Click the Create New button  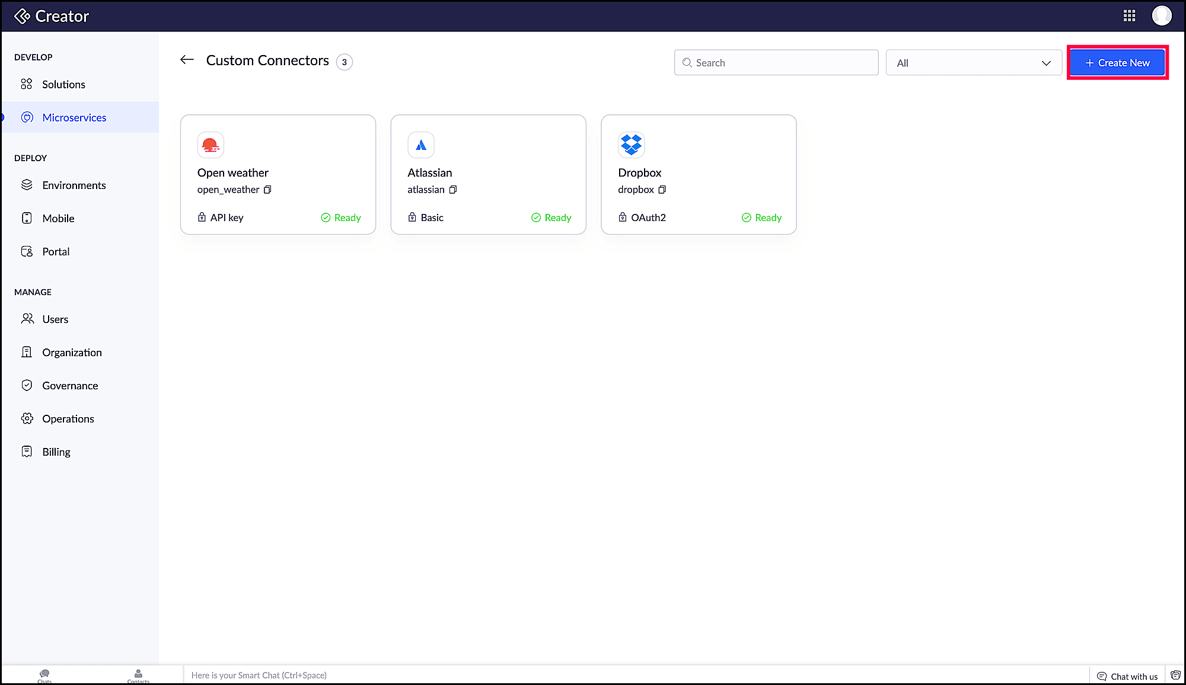(1117, 63)
